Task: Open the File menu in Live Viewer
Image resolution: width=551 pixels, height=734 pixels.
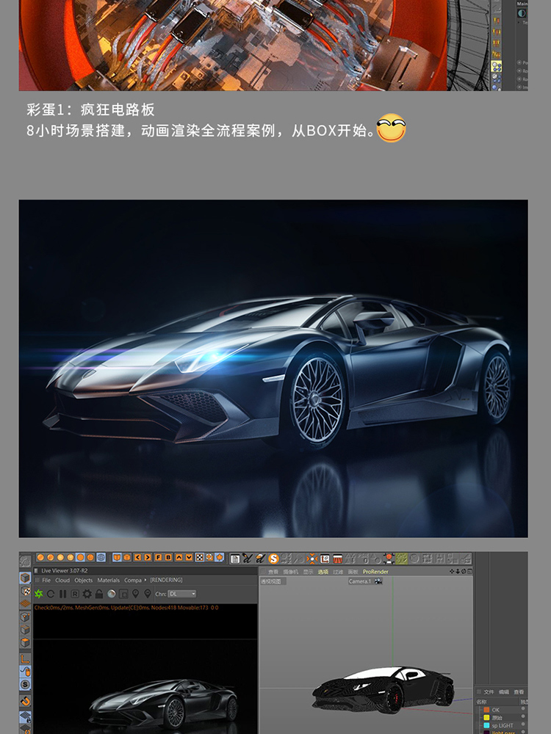Action: 46,580
